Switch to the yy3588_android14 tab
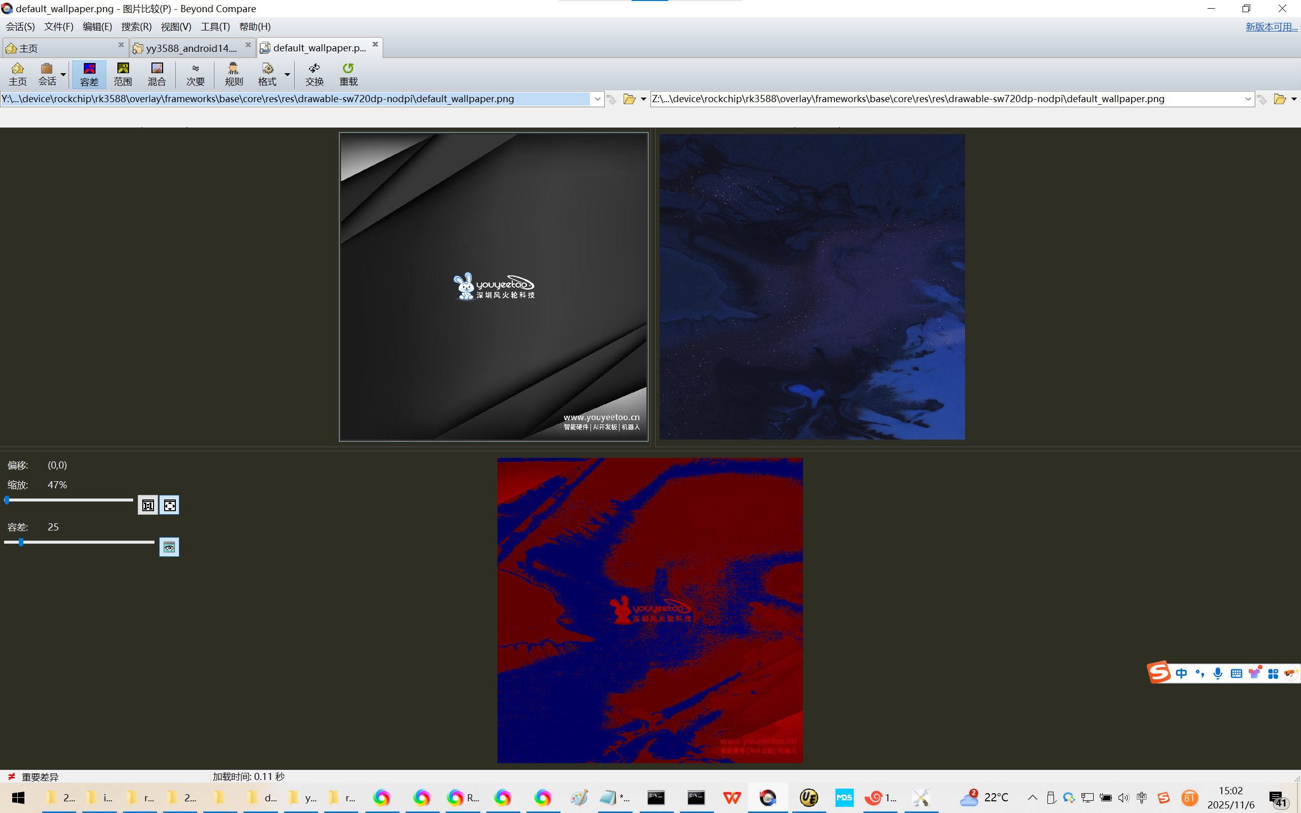The height and width of the screenshot is (813, 1301). click(x=191, y=48)
